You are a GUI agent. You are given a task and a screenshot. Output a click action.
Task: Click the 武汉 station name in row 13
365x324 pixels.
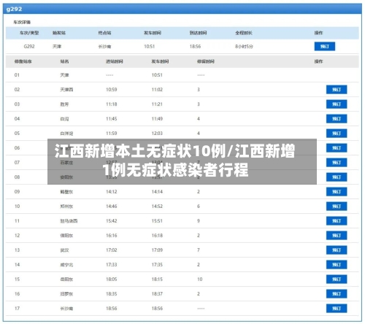64,250
